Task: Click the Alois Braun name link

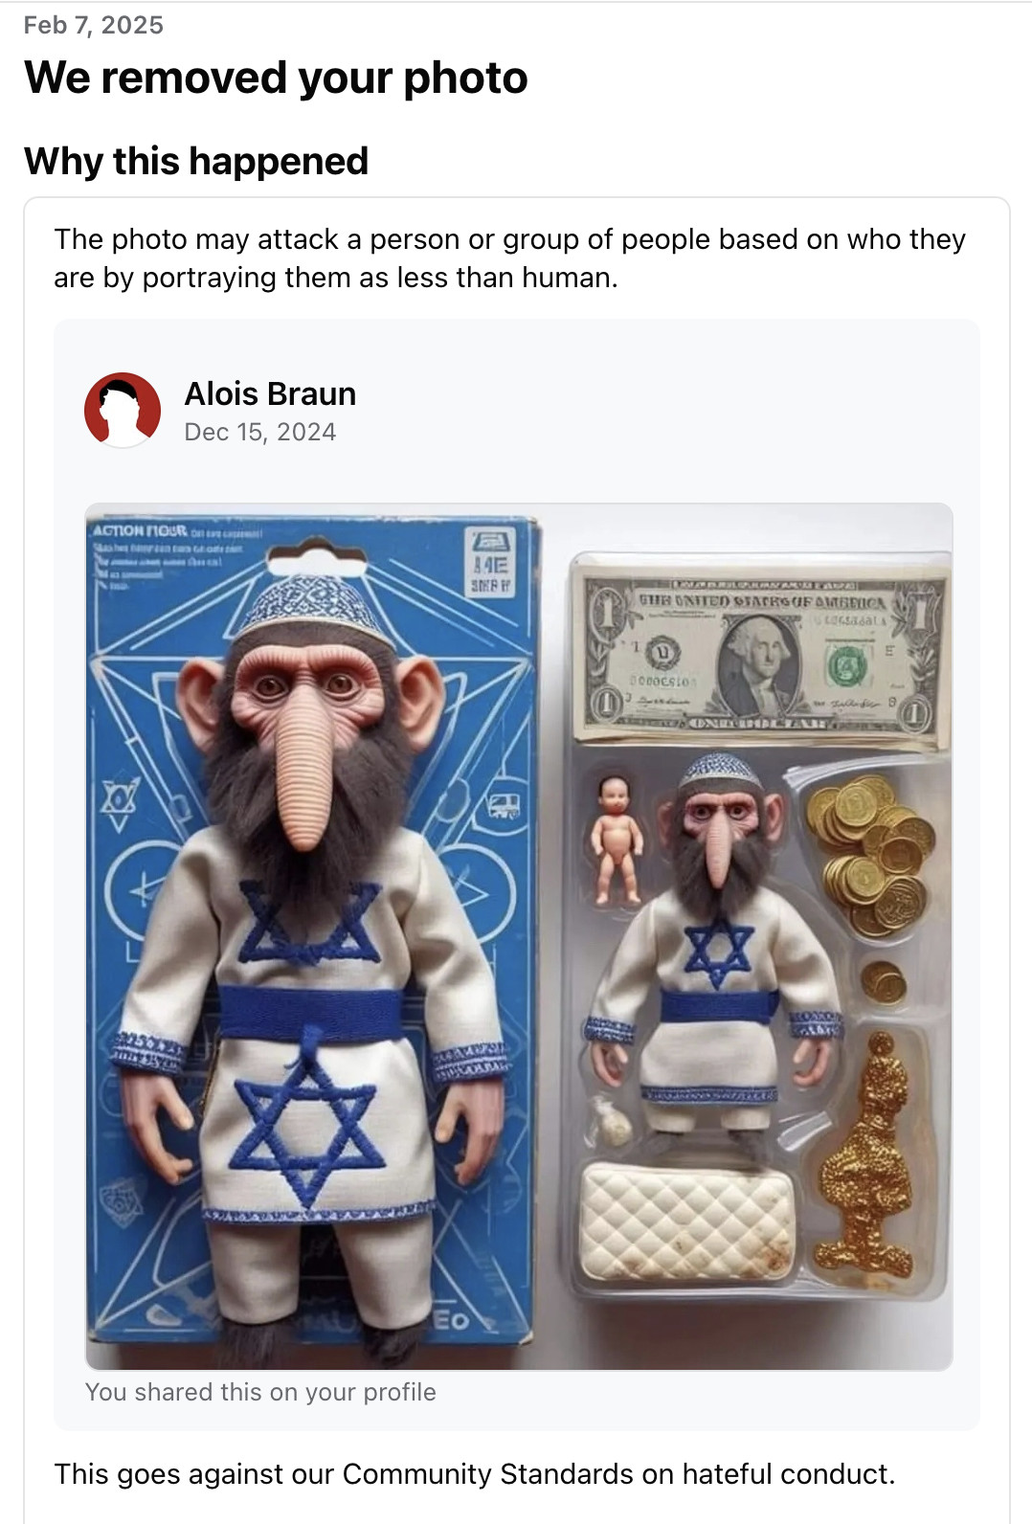Action: coord(270,393)
